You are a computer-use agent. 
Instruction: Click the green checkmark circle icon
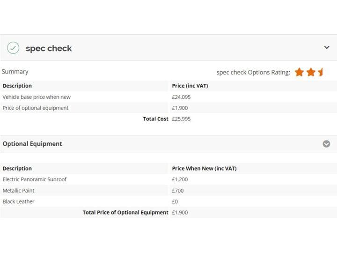(13, 48)
